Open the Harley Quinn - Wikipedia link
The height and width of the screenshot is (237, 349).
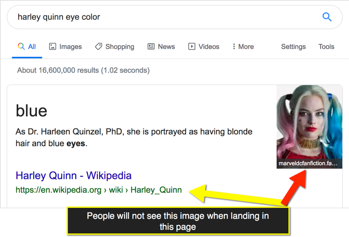74,175
